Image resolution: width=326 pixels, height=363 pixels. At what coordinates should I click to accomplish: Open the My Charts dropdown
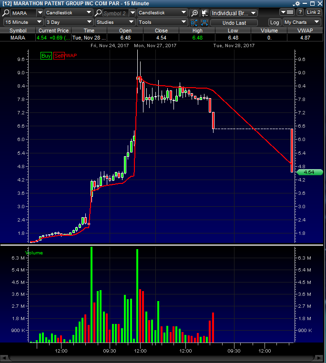[302, 22]
